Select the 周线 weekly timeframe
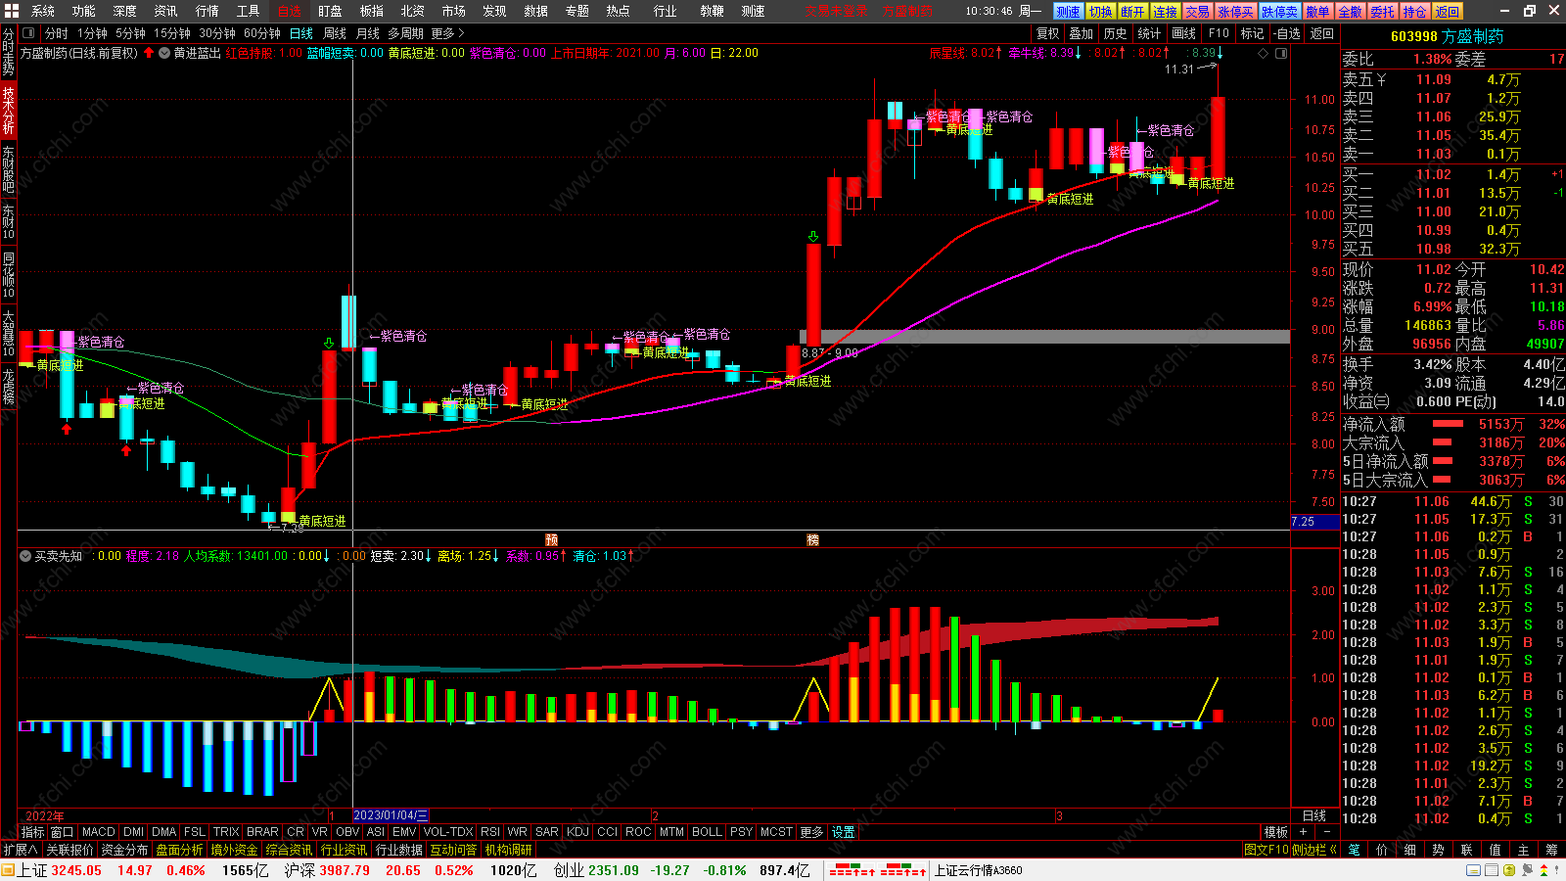This screenshot has width=1566, height=881. (335, 33)
